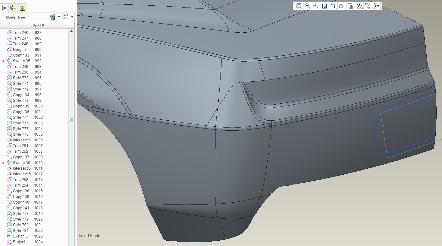This screenshot has height=246, width=442.
Task: Open the Display Style cube dropdown
Action: point(333,6)
